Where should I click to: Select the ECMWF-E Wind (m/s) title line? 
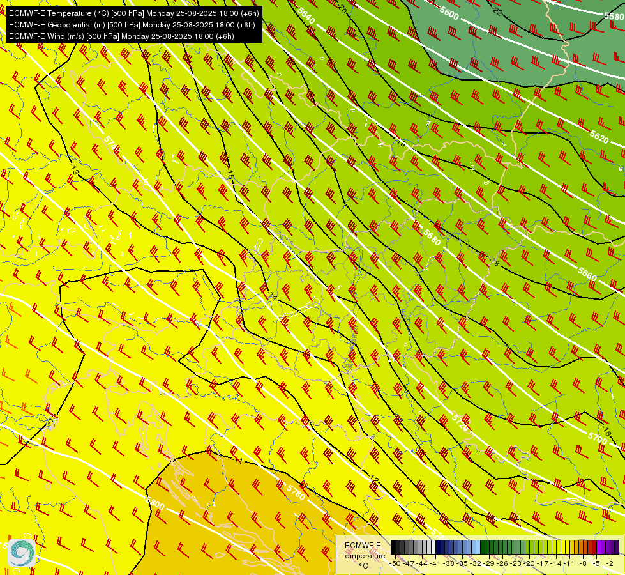121,36
